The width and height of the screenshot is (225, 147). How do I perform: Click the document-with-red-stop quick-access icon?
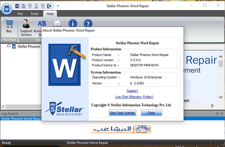[43, 6]
